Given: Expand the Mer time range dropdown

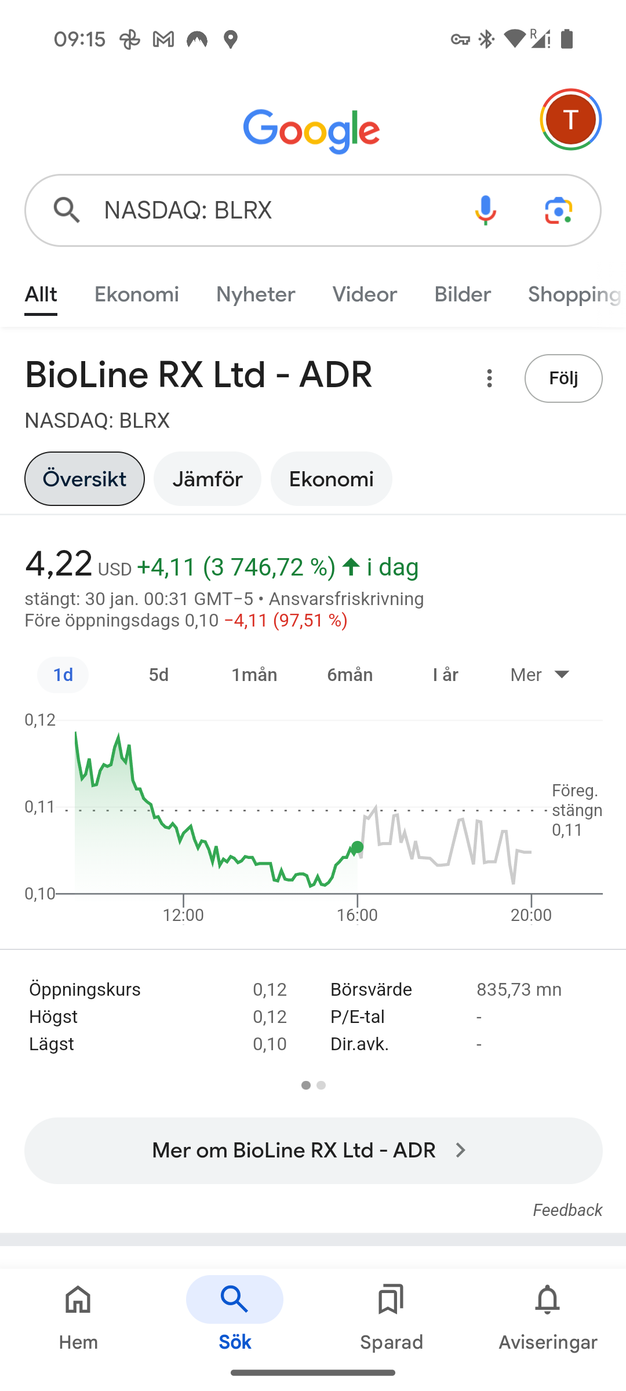Looking at the screenshot, I should point(540,675).
